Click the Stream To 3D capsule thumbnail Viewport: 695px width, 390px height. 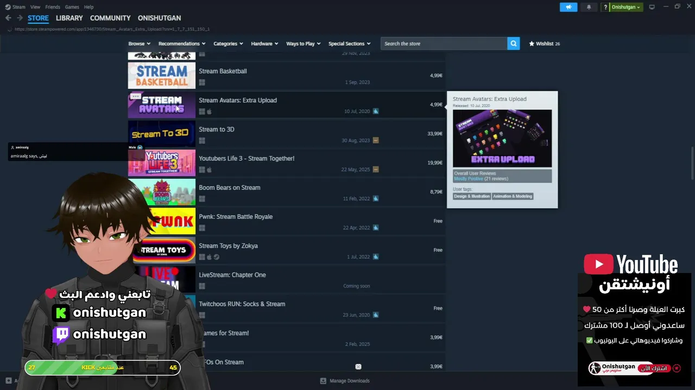pos(161,134)
